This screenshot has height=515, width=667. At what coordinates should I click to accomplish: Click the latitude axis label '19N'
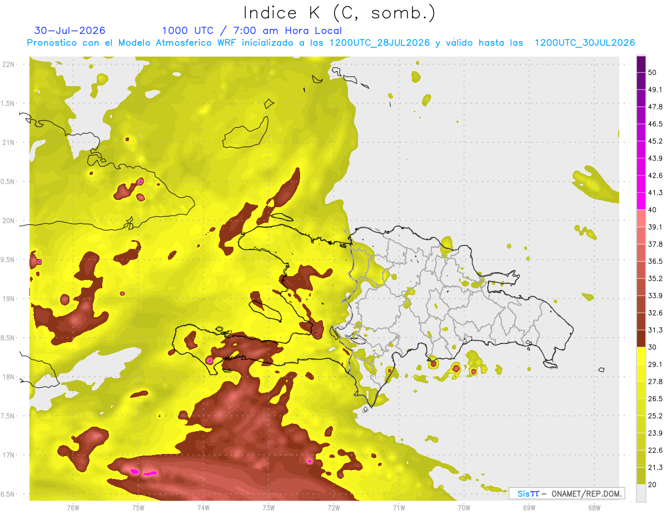click(x=8, y=299)
